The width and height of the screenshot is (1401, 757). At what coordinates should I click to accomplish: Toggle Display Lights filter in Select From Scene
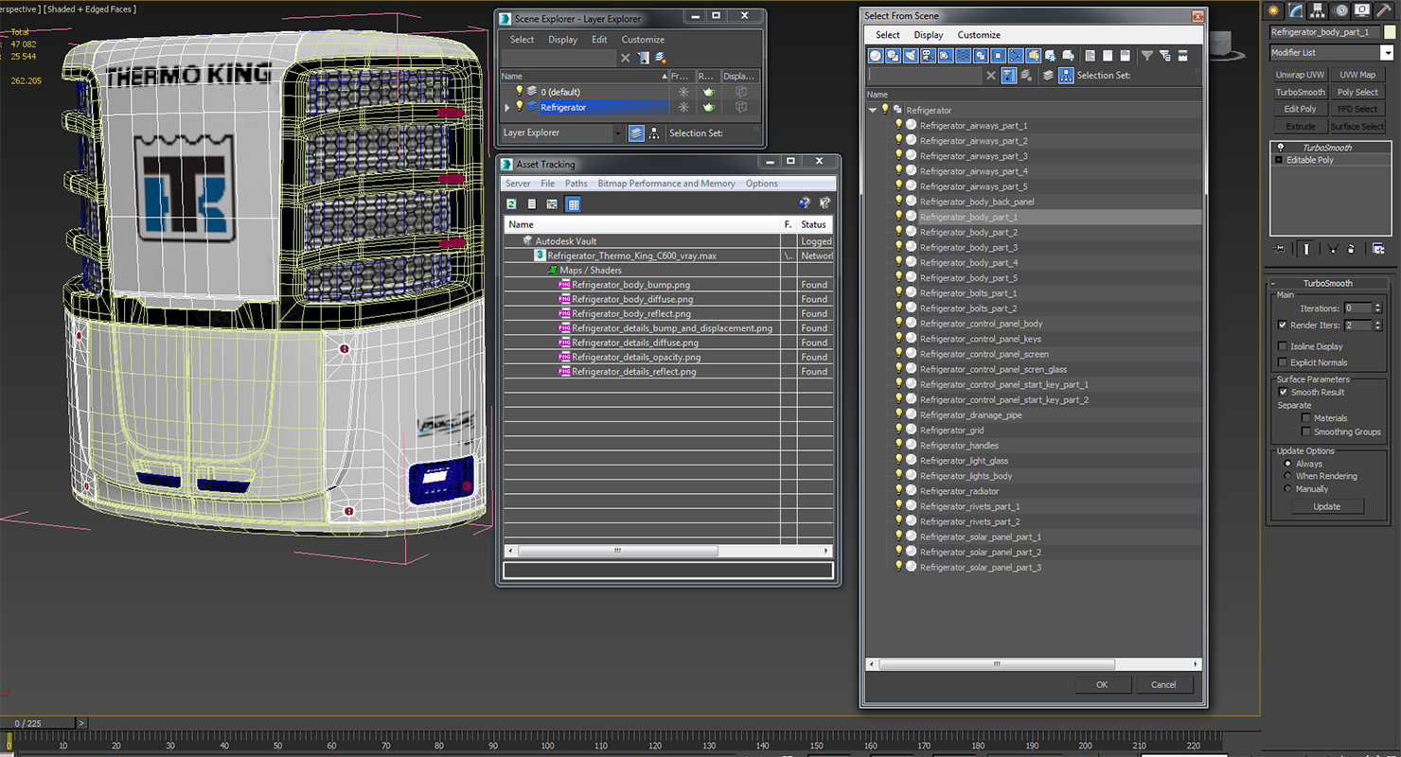coord(911,56)
